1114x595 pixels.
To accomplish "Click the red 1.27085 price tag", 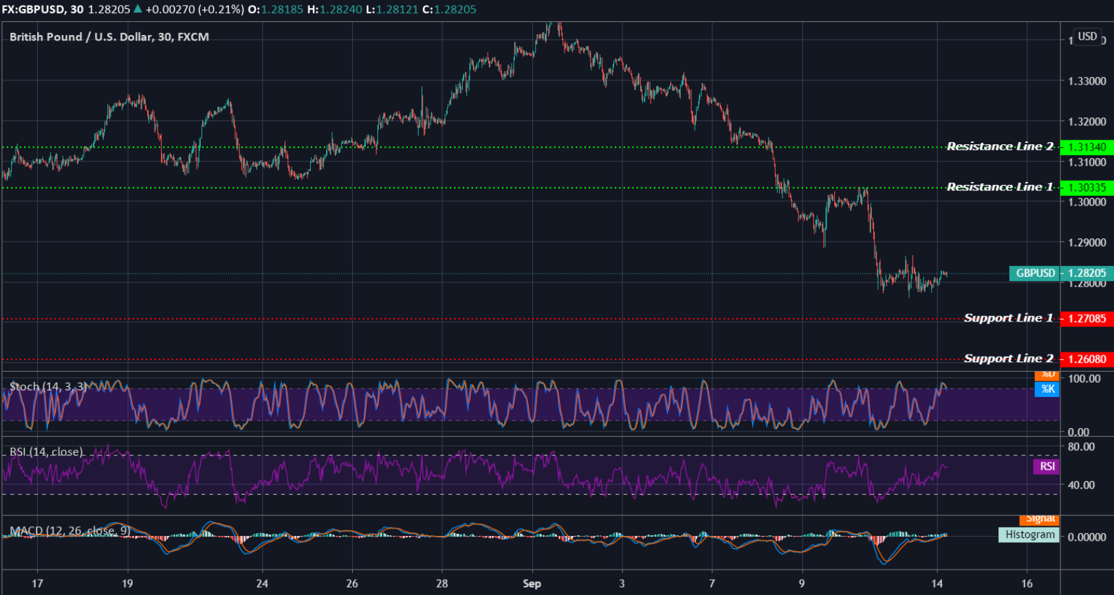I will coord(1086,319).
